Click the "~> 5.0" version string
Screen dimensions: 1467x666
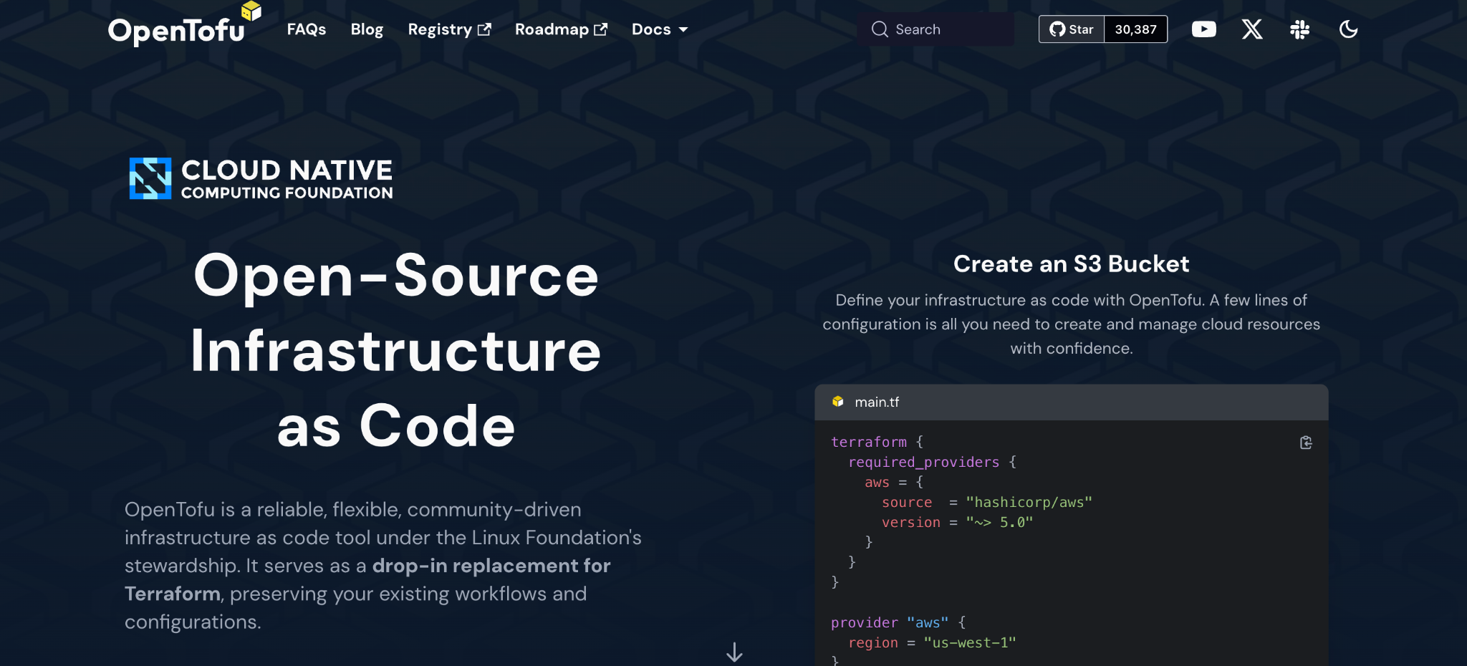[999, 522]
